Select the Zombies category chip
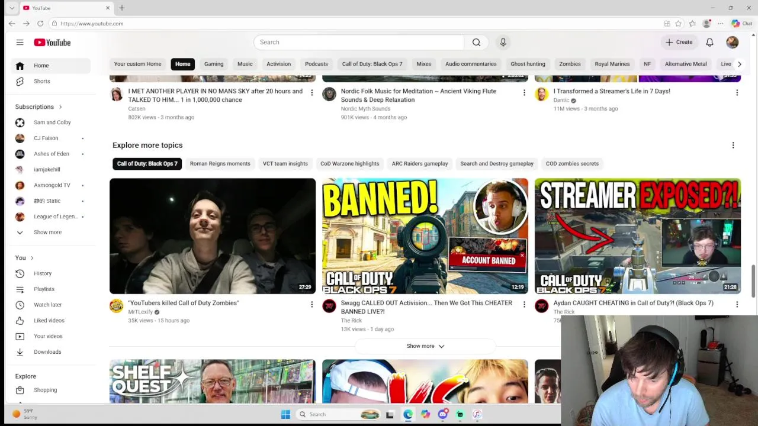This screenshot has width=758, height=426. click(x=570, y=64)
